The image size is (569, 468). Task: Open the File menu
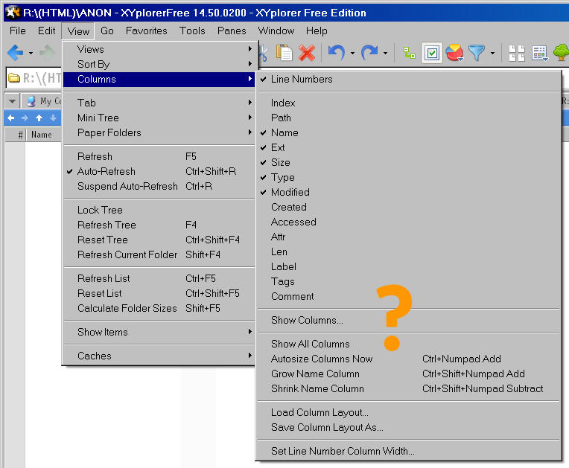(x=18, y=31)
